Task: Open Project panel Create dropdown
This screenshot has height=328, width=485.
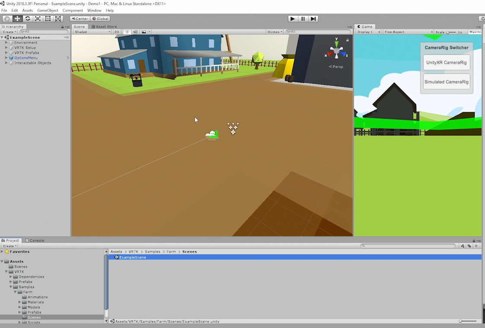Action: pos(9,246)
